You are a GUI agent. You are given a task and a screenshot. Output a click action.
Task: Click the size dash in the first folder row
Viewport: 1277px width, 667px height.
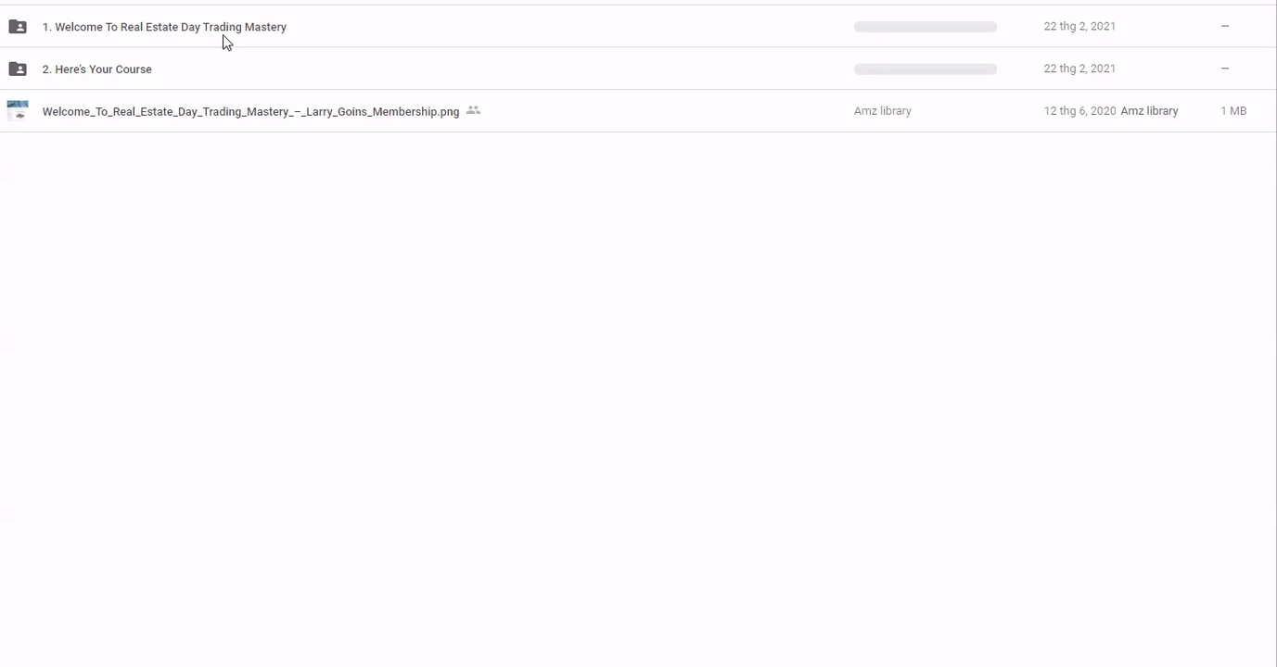[1224, 27]
